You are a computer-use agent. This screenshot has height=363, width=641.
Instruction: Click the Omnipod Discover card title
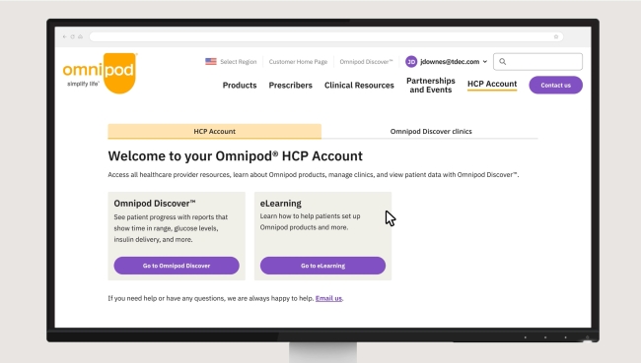pyautogui.click(x=155, y=203)
